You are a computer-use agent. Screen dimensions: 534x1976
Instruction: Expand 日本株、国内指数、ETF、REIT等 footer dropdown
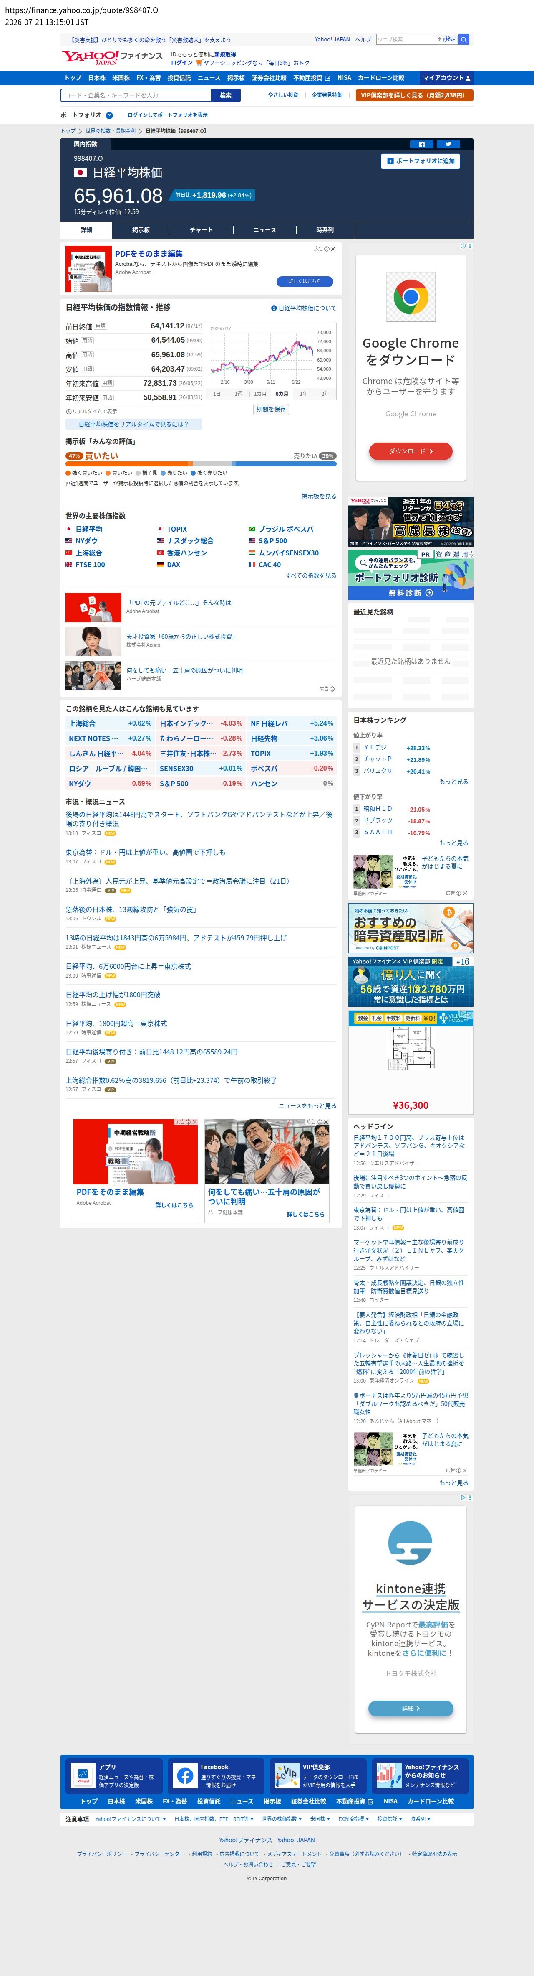214,1819
